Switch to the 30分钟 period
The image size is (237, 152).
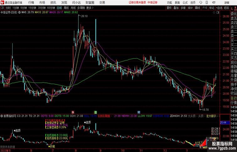pos(42,8)
